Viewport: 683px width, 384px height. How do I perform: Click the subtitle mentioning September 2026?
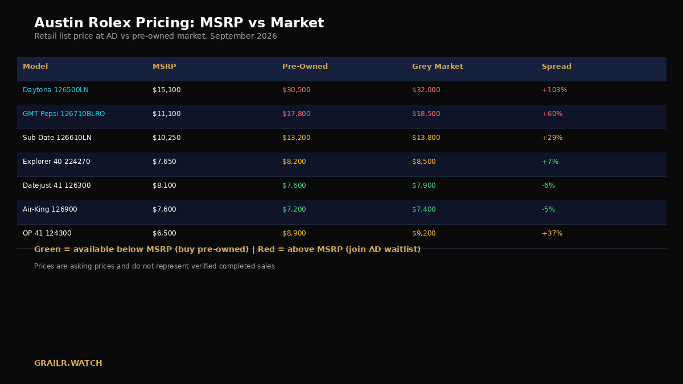click(x=155, y=36)
